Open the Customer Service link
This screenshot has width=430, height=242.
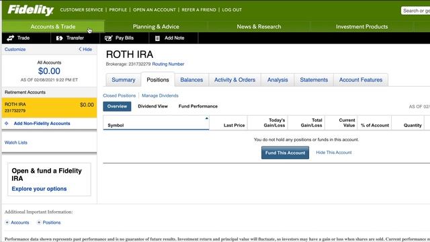tap(81, 10)
